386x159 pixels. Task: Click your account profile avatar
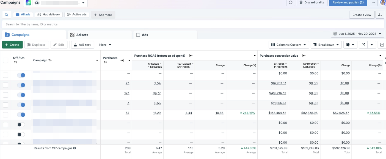pyautogui.click(x=383, y=3)
